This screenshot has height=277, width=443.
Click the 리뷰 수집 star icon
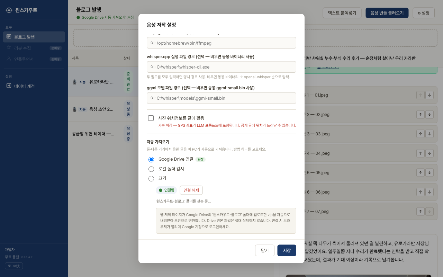[x=9, y=48]
